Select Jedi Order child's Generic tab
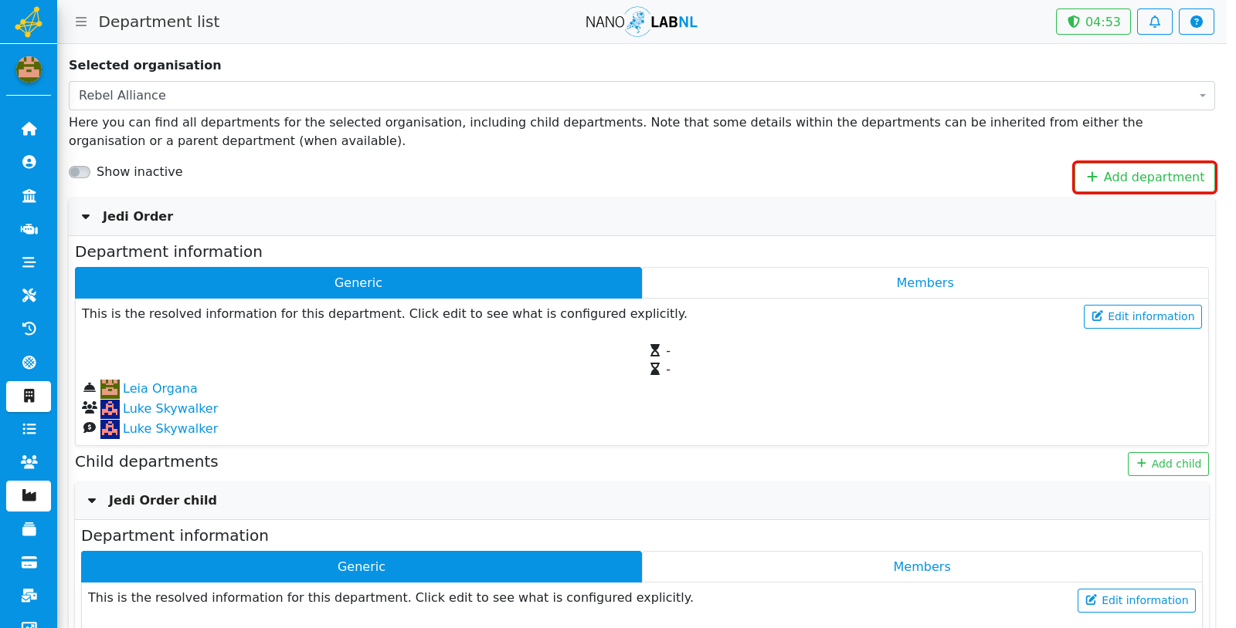 coord(362,566)
